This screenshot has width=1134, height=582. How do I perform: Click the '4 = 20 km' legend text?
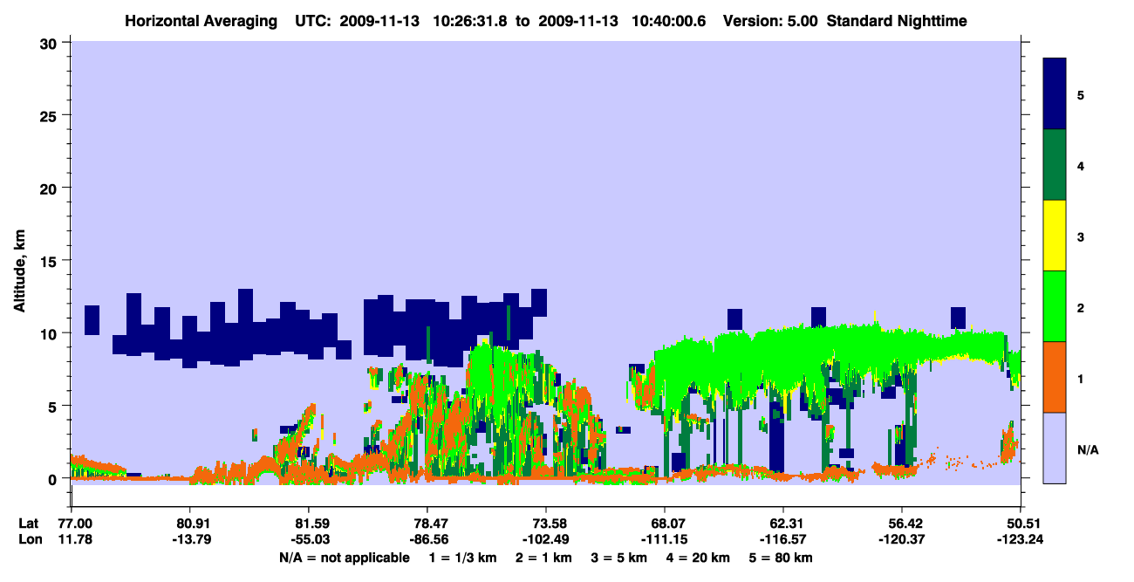click(700, 558)
